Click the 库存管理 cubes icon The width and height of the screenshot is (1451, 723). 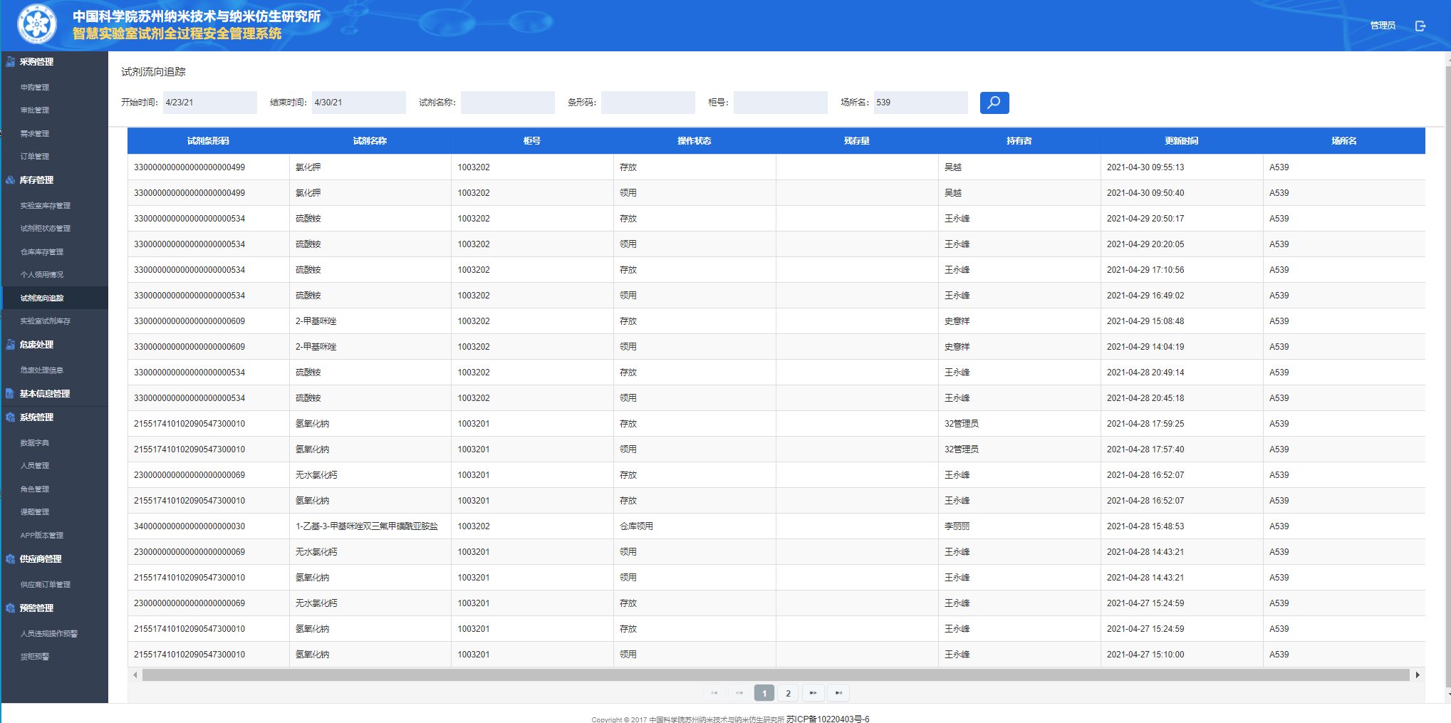(10, 180)
